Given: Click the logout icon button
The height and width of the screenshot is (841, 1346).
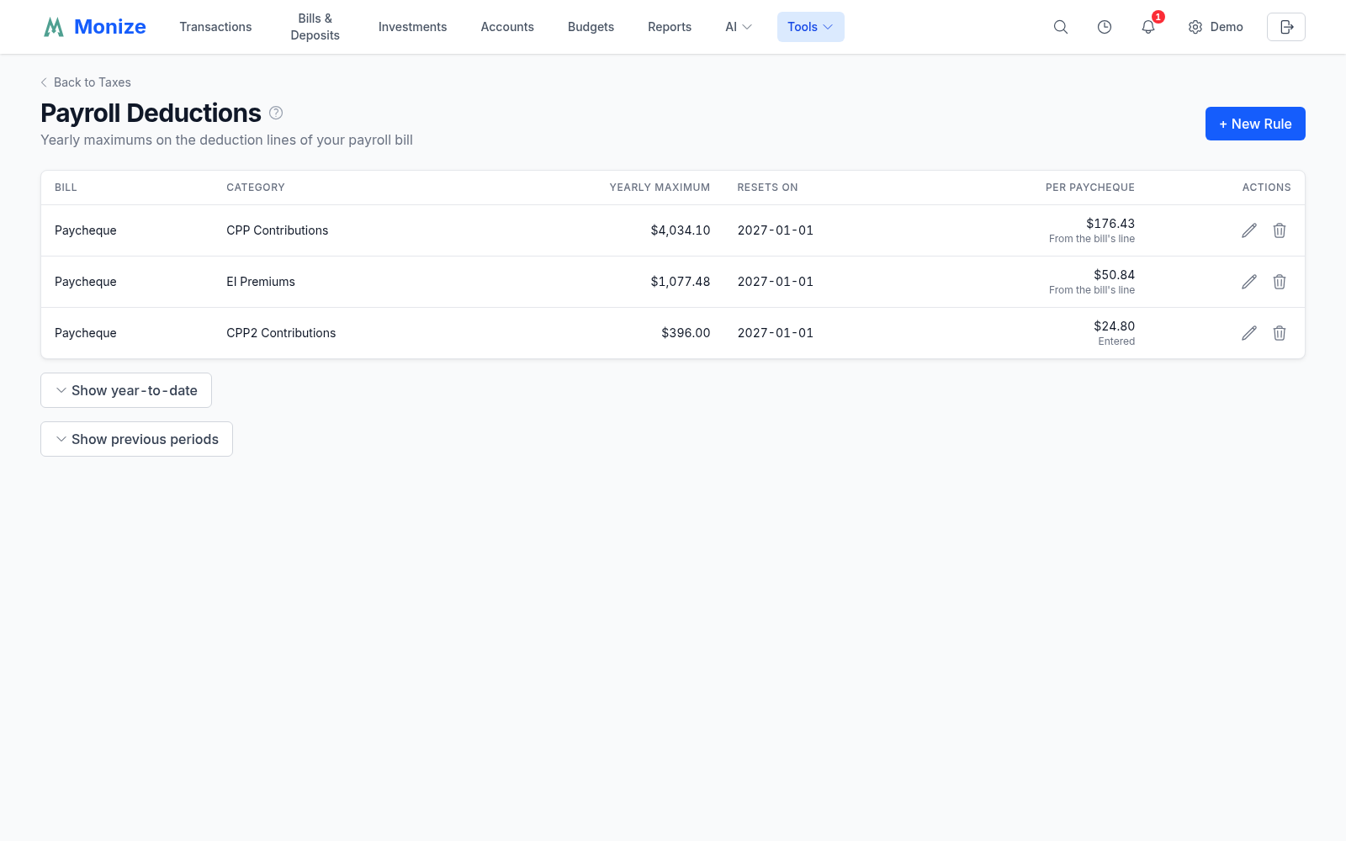Looking at the screenshot, I should point(1286,27).
